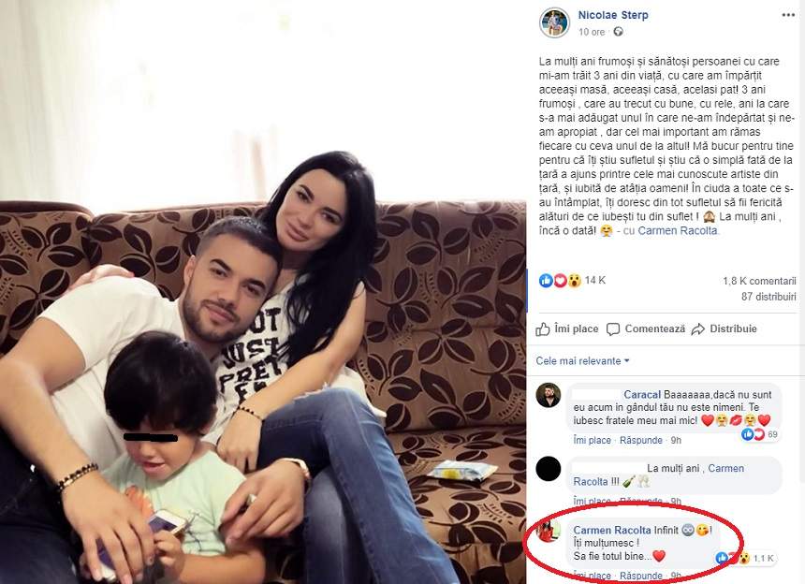Open Carmen Racolta's comment avatar
This screenshot has width=805, height=584.
pos(549,530)
